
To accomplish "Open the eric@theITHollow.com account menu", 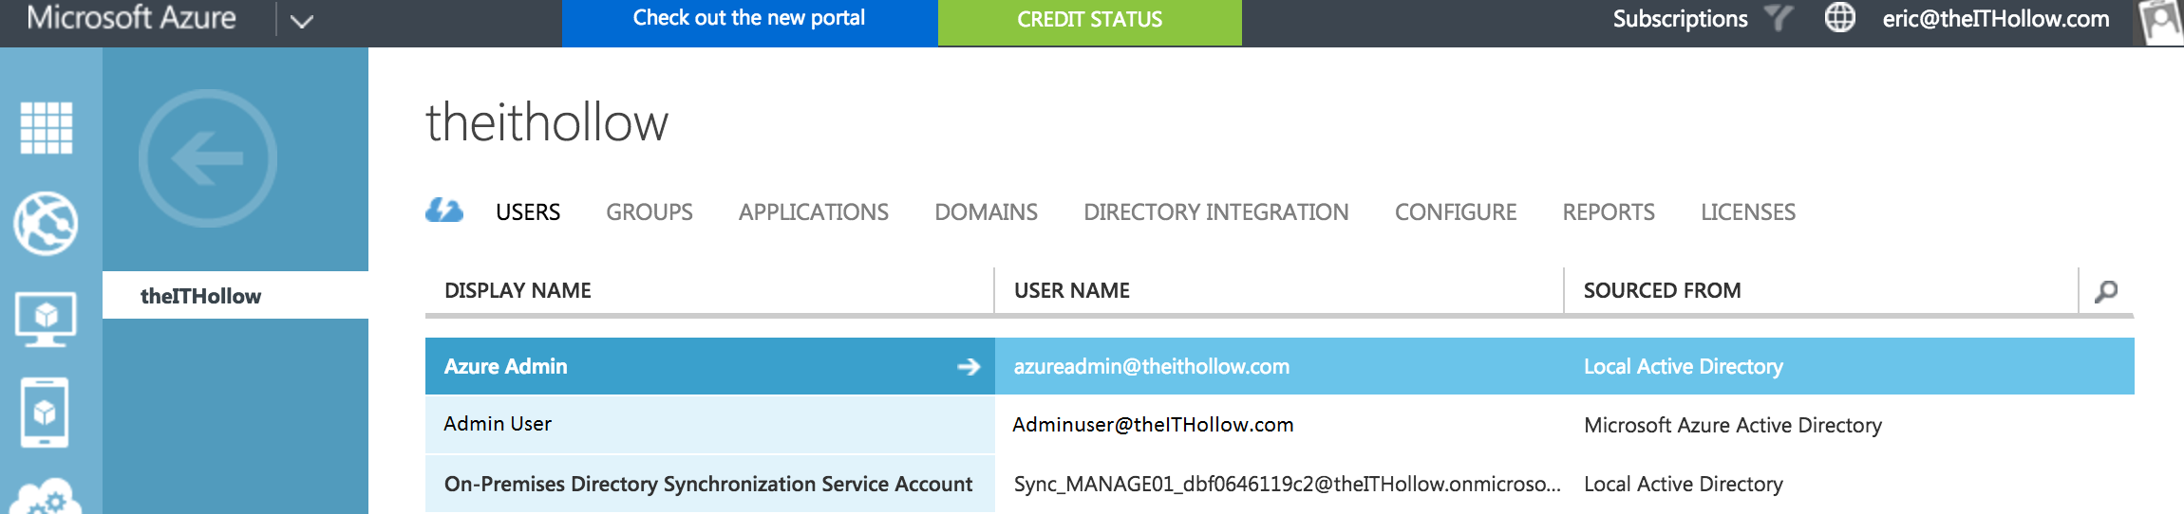I will 1995,19.
